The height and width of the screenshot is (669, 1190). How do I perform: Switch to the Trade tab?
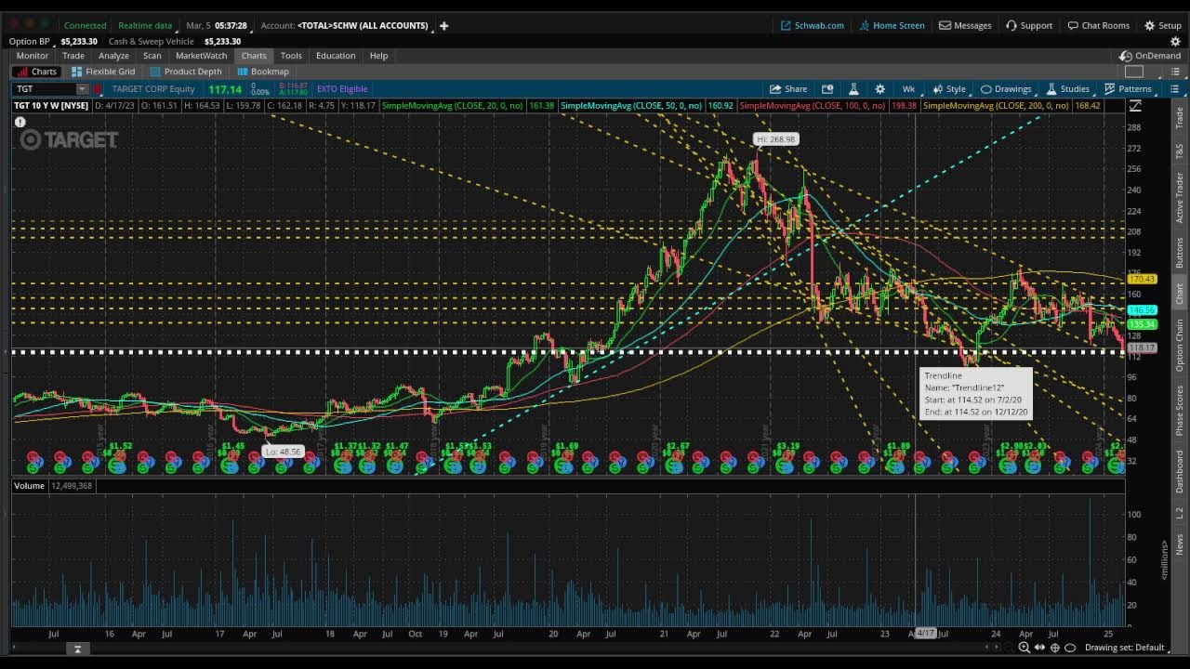[73, 56]
